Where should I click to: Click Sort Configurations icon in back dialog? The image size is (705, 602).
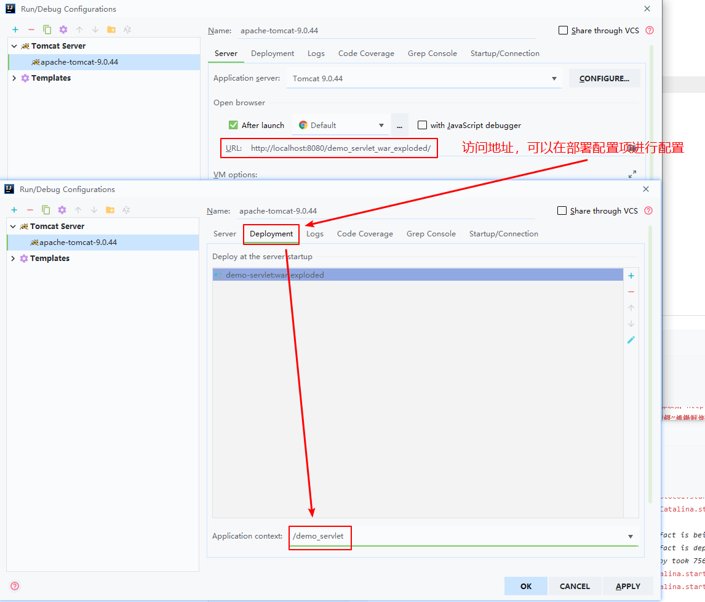tap(127, 30)
